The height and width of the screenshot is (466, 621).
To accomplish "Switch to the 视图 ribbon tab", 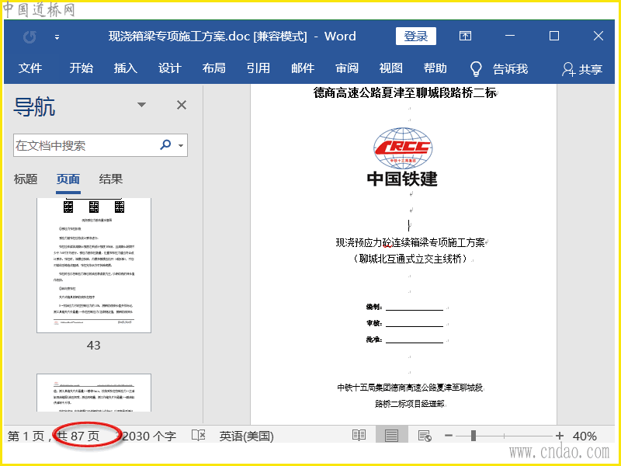I will pos(391,68).
